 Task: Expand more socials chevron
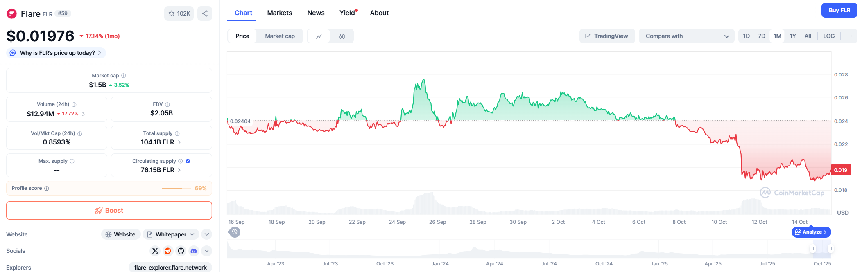pos(207,251)
